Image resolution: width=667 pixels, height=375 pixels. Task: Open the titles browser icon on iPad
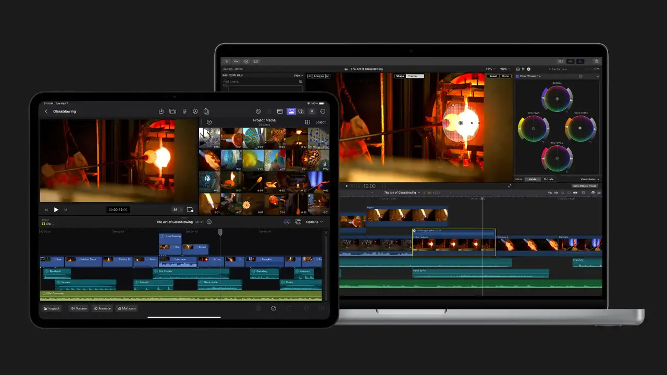point(280,111)
